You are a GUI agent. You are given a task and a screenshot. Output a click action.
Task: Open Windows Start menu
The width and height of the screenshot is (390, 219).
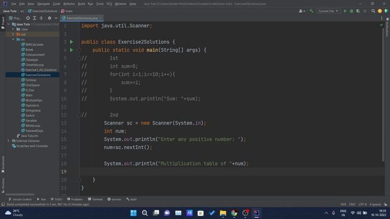pyautogui.click(x=133, y=213)
